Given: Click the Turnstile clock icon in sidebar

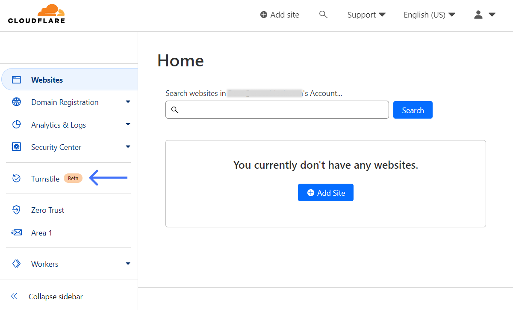Looking at the screenshot, I should click(x=16, y=178).
